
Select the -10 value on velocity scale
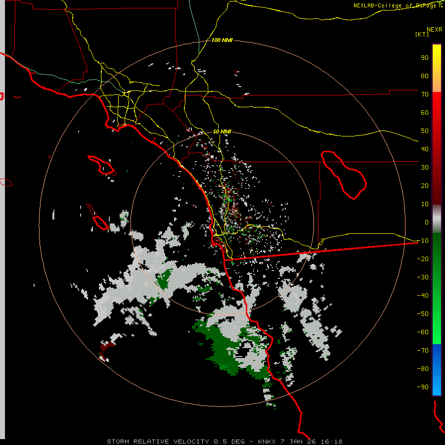click(x=423, y=241)
